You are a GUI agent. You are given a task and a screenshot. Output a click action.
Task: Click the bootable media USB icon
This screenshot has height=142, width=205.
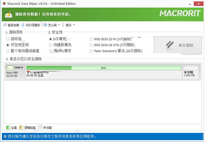coord(23,25)
